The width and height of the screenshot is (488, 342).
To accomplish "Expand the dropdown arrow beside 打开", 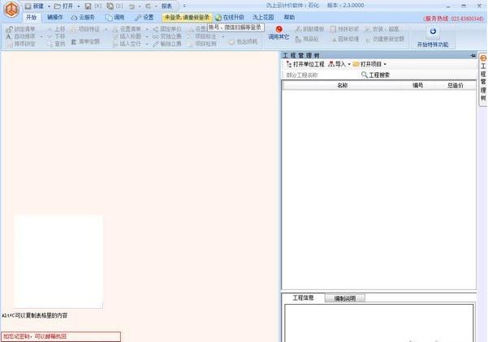I will 79,6.
